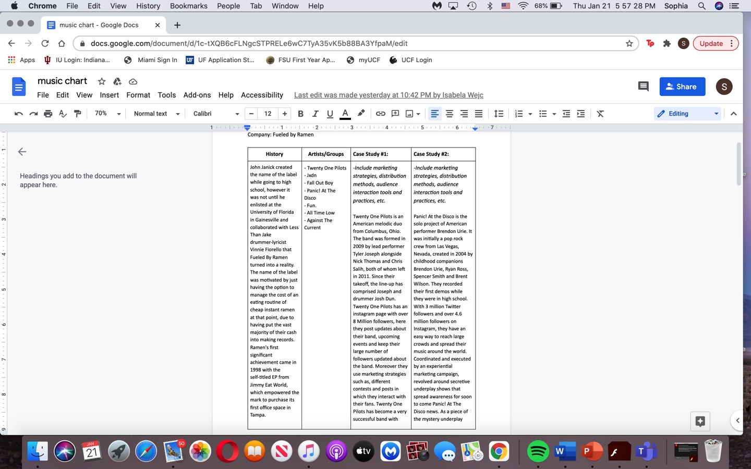The height and width of the screenshot is (469, 751).
Task: Click the font size field
Action: pyautogui.click(x=268, y=114)
